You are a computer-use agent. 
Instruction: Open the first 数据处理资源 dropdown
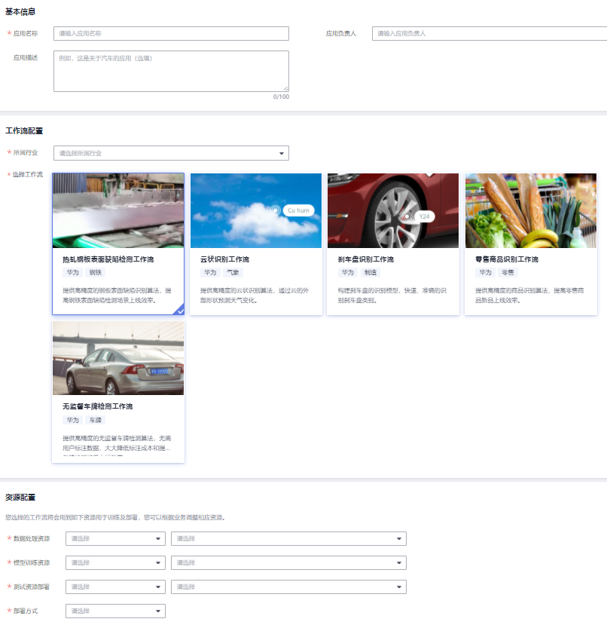point(116,539)
